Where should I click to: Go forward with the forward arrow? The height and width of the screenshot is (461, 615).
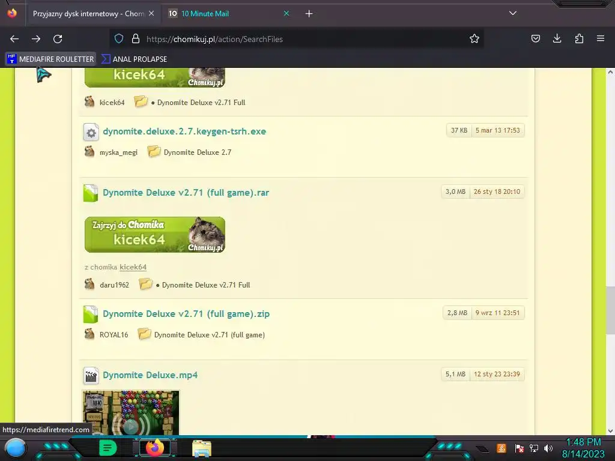tap(36, 39)
